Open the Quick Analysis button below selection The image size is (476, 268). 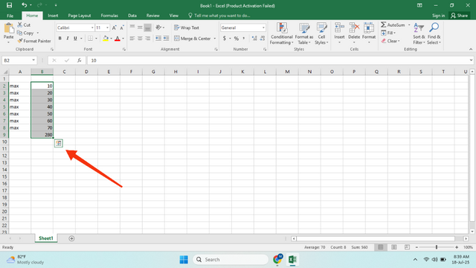pyautogui.click(x=58, y=143)
